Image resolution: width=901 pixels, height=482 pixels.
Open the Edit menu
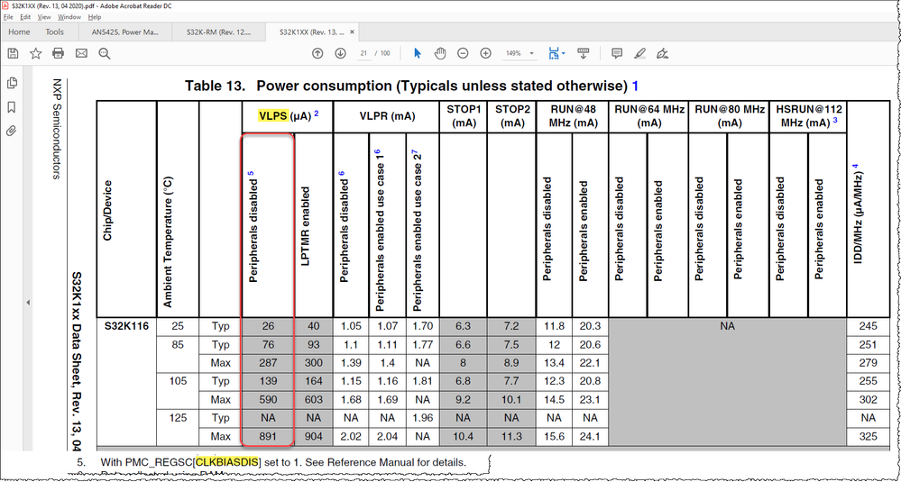(x=25, y=17)
